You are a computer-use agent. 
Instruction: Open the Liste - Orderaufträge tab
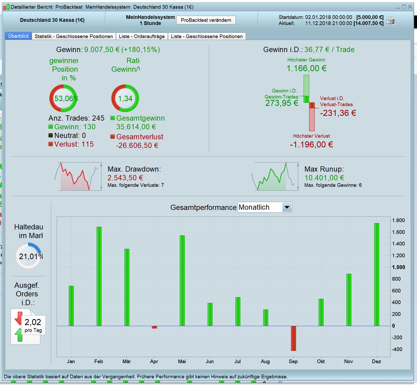pos(142,36)
